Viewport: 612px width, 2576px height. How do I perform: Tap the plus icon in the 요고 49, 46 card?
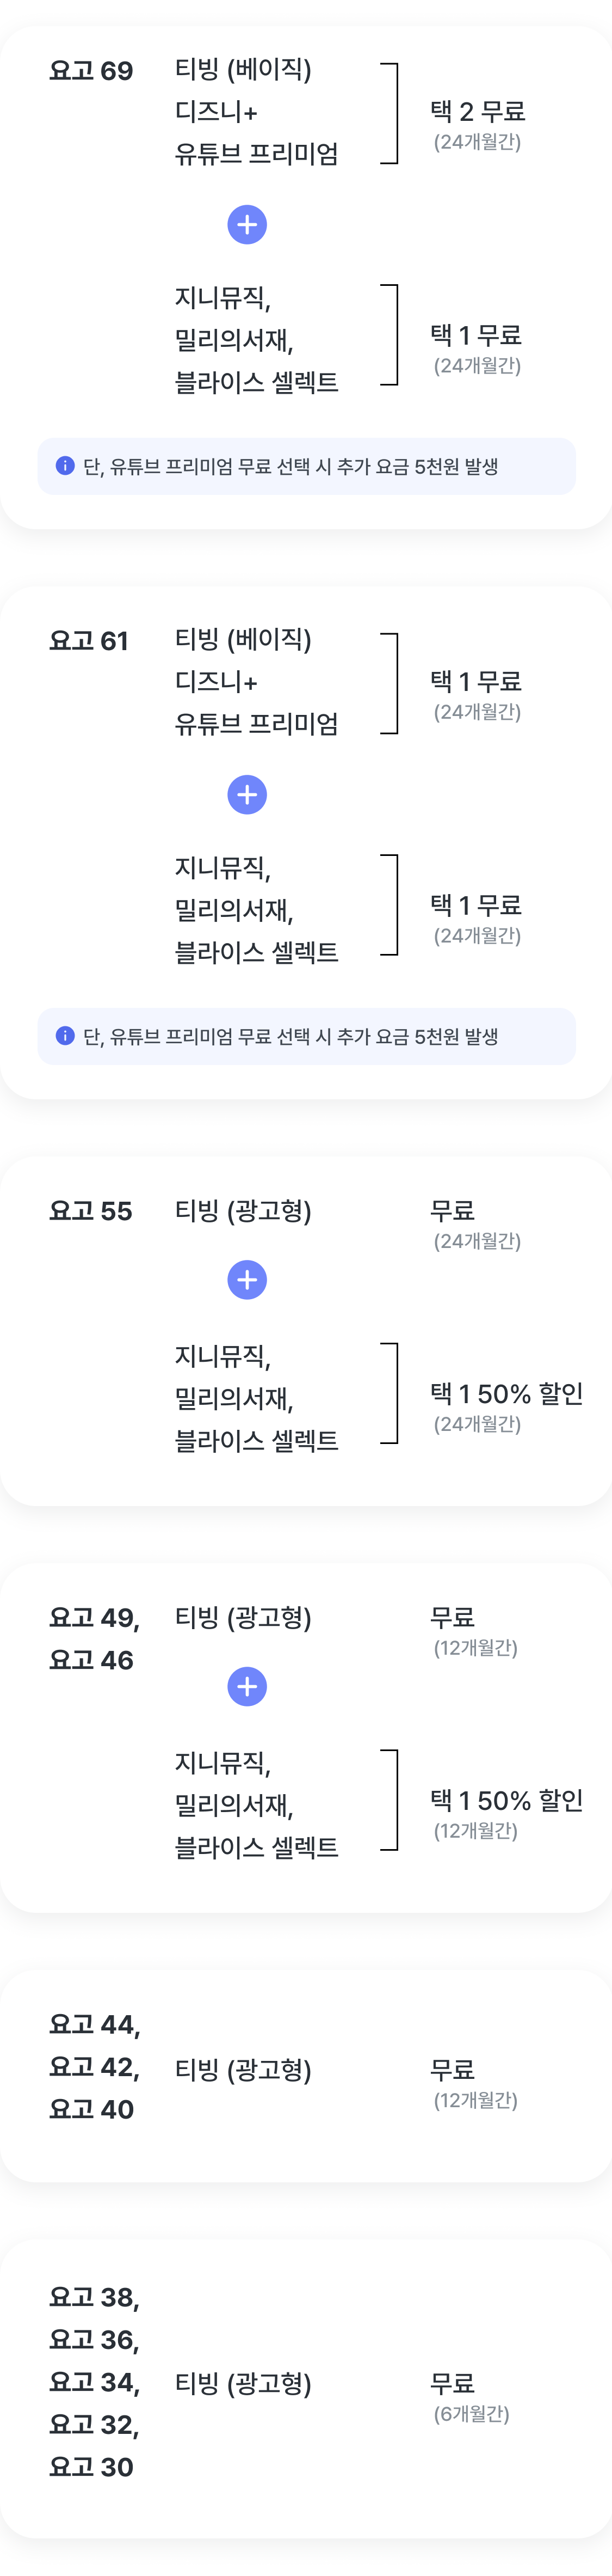pyautogui.click(x=246, y=1687)
